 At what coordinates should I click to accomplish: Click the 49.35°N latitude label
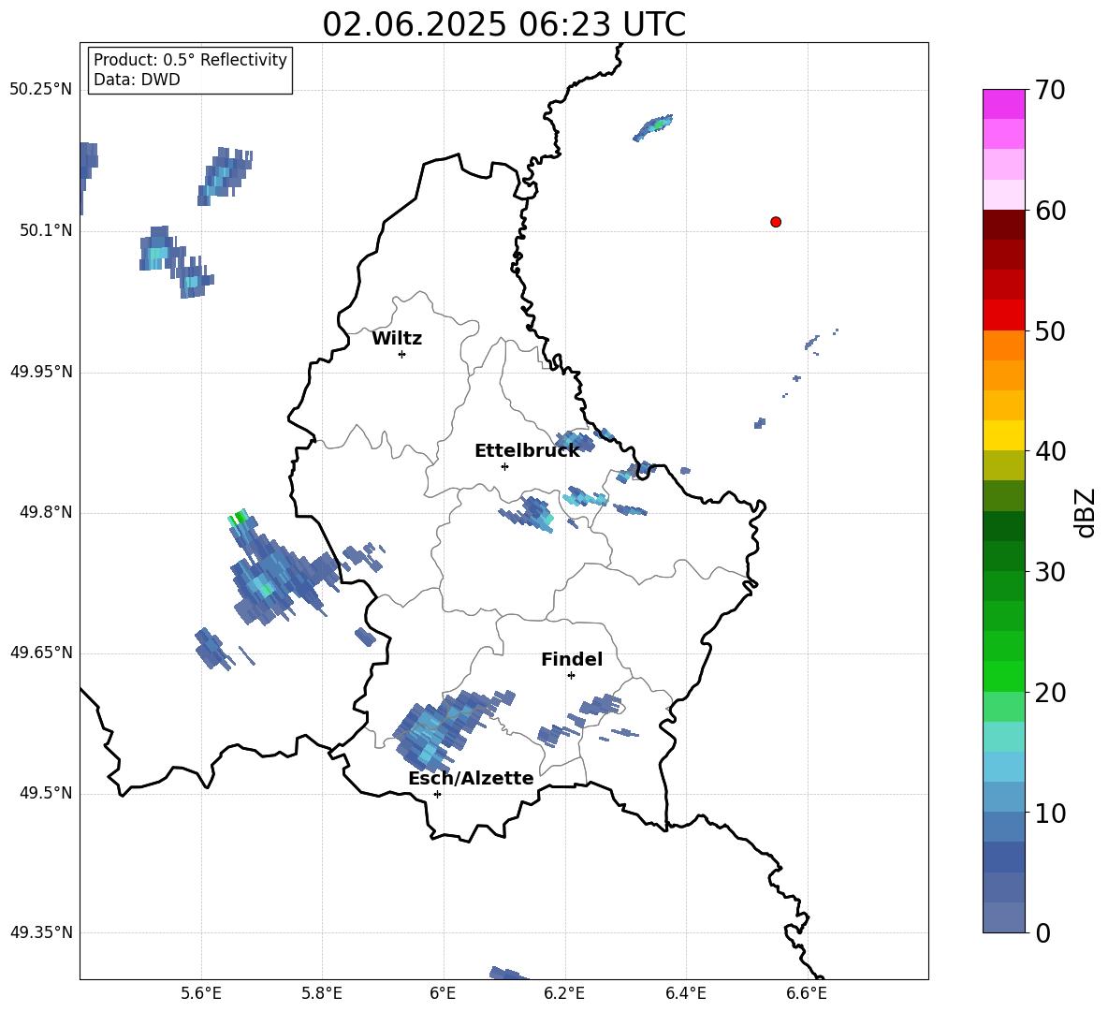click(40, 932)
